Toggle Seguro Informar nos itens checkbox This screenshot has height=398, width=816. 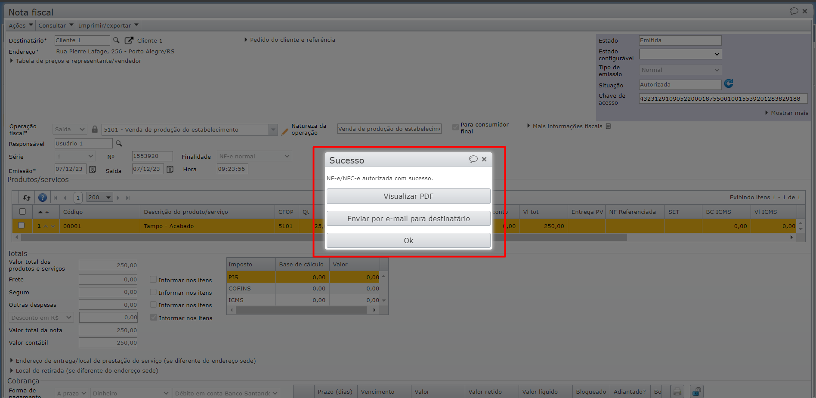tap(153, 292)
